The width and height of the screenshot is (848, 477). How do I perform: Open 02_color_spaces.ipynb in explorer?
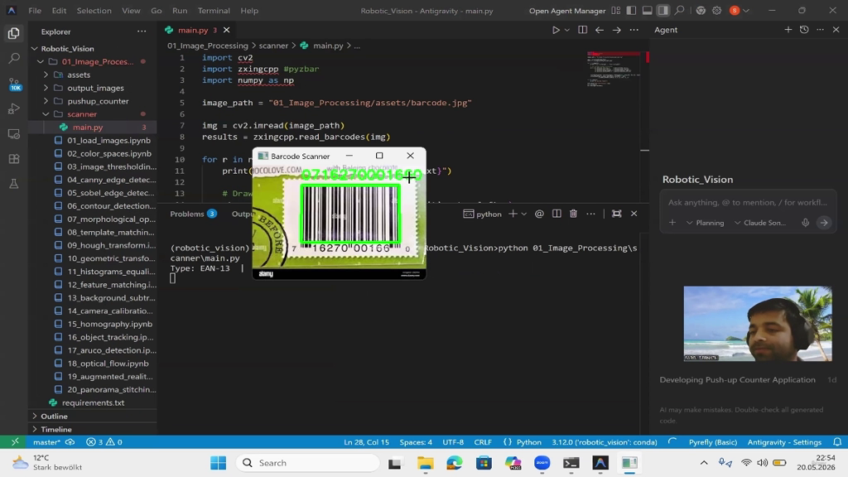(109, 153)
